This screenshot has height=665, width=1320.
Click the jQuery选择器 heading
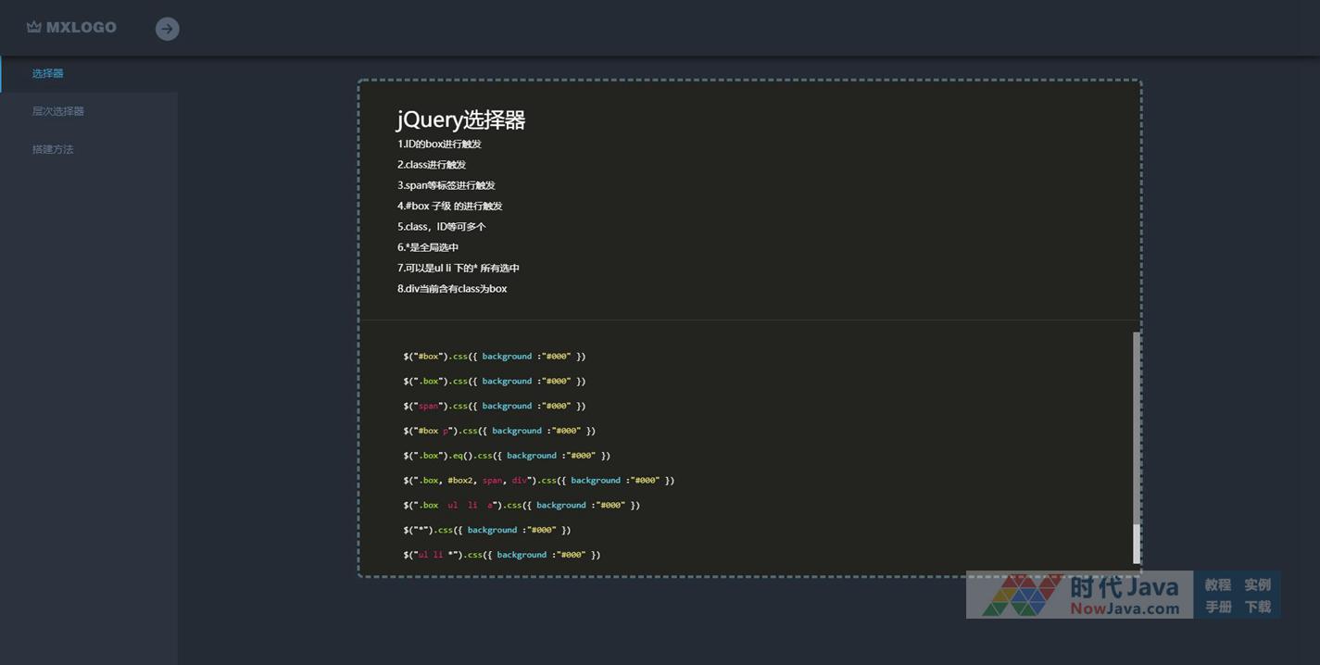click(x=461, y=119)
